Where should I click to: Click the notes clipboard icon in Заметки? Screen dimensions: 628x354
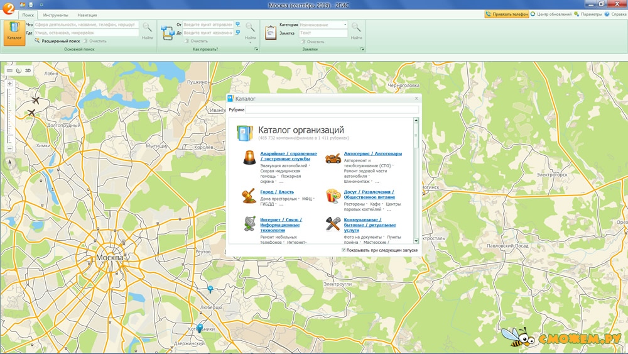tap(271, 33)
